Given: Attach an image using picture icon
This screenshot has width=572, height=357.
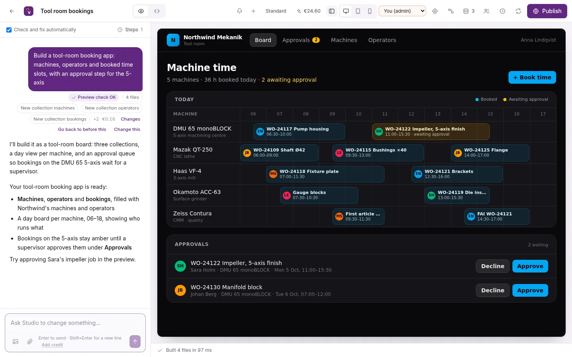Looking at the screenshot, I should [x=15, y=342].
